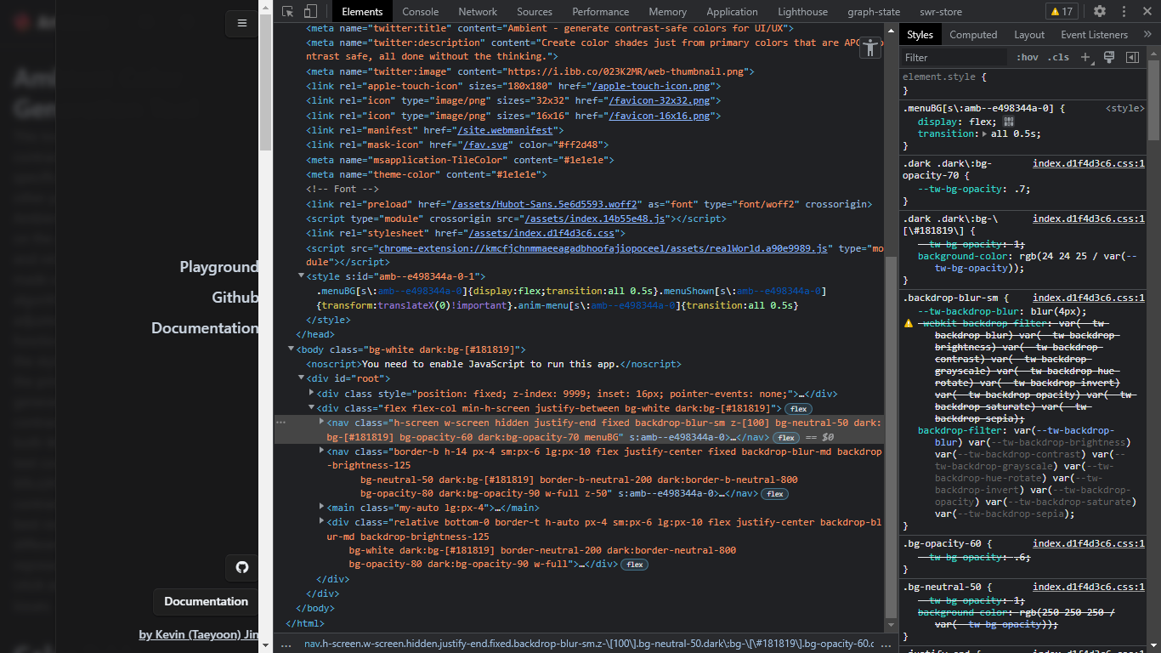Open the Computed tab in Styles pane
The width and height of the screenshot is (1161, 653).
pos(974,34)
